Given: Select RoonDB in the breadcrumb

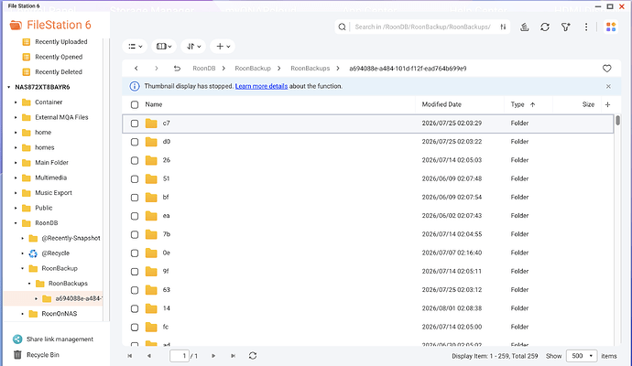Looking at the screenshot, I should (x=204, y=69).
